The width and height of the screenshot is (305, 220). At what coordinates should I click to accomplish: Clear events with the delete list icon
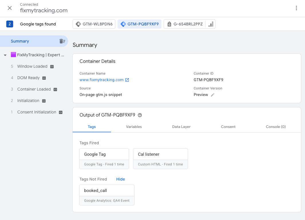[x=62, y=41]
